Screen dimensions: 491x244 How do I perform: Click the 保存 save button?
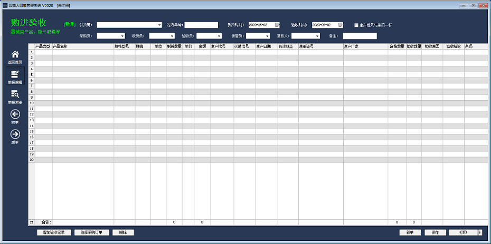pyautogui.click(x=435, y=232)
